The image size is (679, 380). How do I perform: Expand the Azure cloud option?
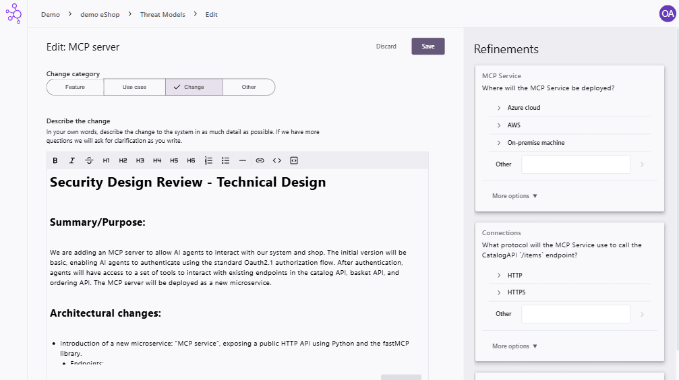click(523, 108)
